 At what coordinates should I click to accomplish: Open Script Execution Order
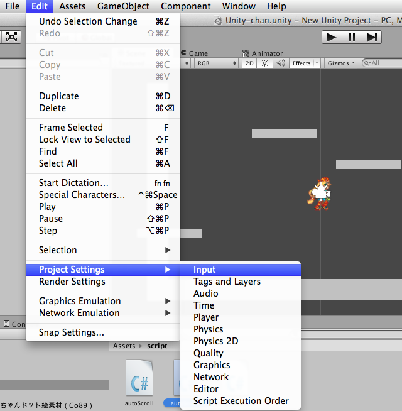(241, 401)
